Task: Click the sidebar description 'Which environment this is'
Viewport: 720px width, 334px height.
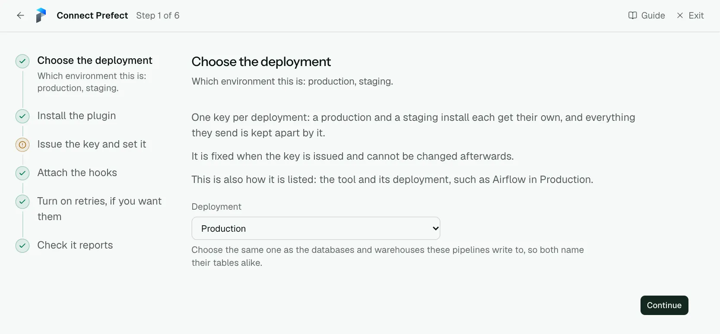Action: click(x=92, y=82)
